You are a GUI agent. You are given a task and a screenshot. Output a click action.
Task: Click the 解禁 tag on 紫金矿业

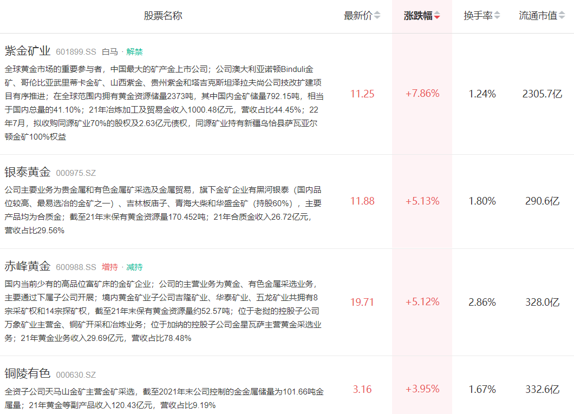(134, 52)
